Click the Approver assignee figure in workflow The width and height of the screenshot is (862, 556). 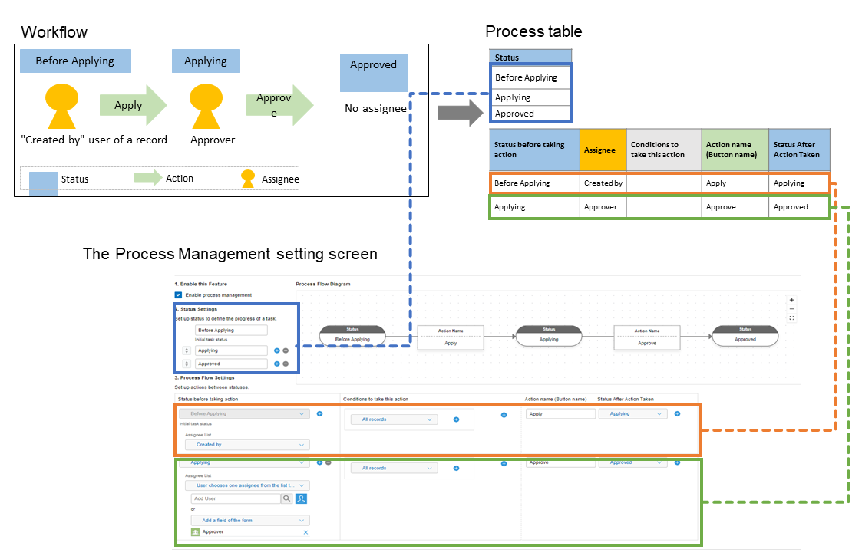click(206, 106)
